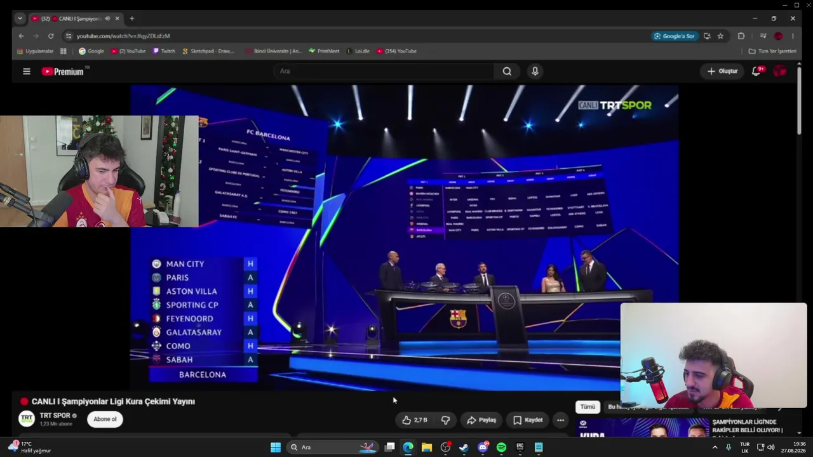Open the YouTube guide hamburger menu
Viewport: 813px width, 457px height.
click(27, 71)
